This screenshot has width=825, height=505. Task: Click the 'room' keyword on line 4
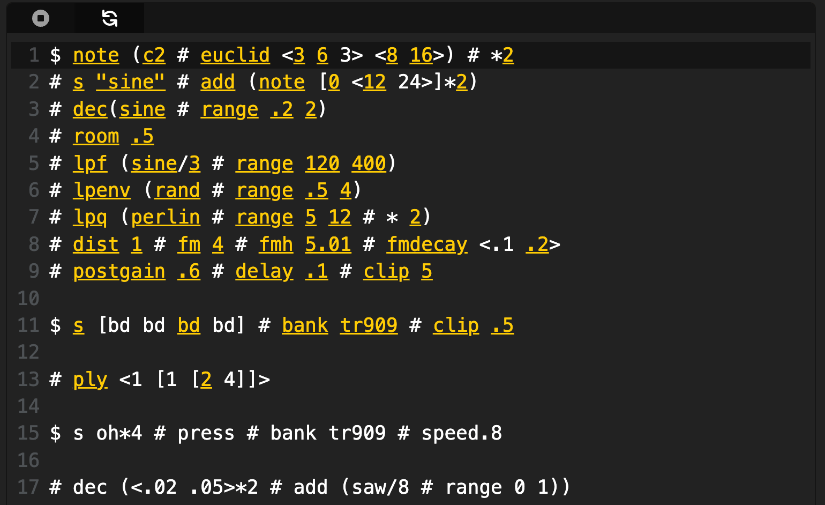96,136
